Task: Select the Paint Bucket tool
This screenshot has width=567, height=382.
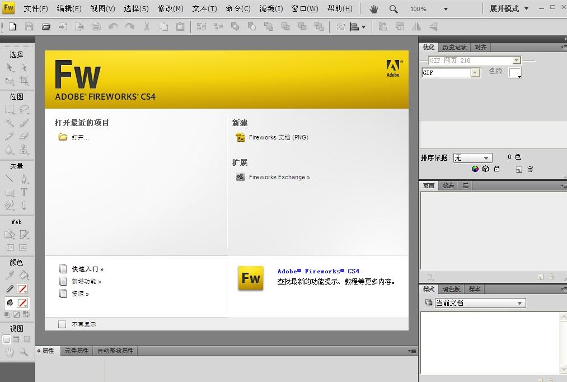Action: point(24,275)
